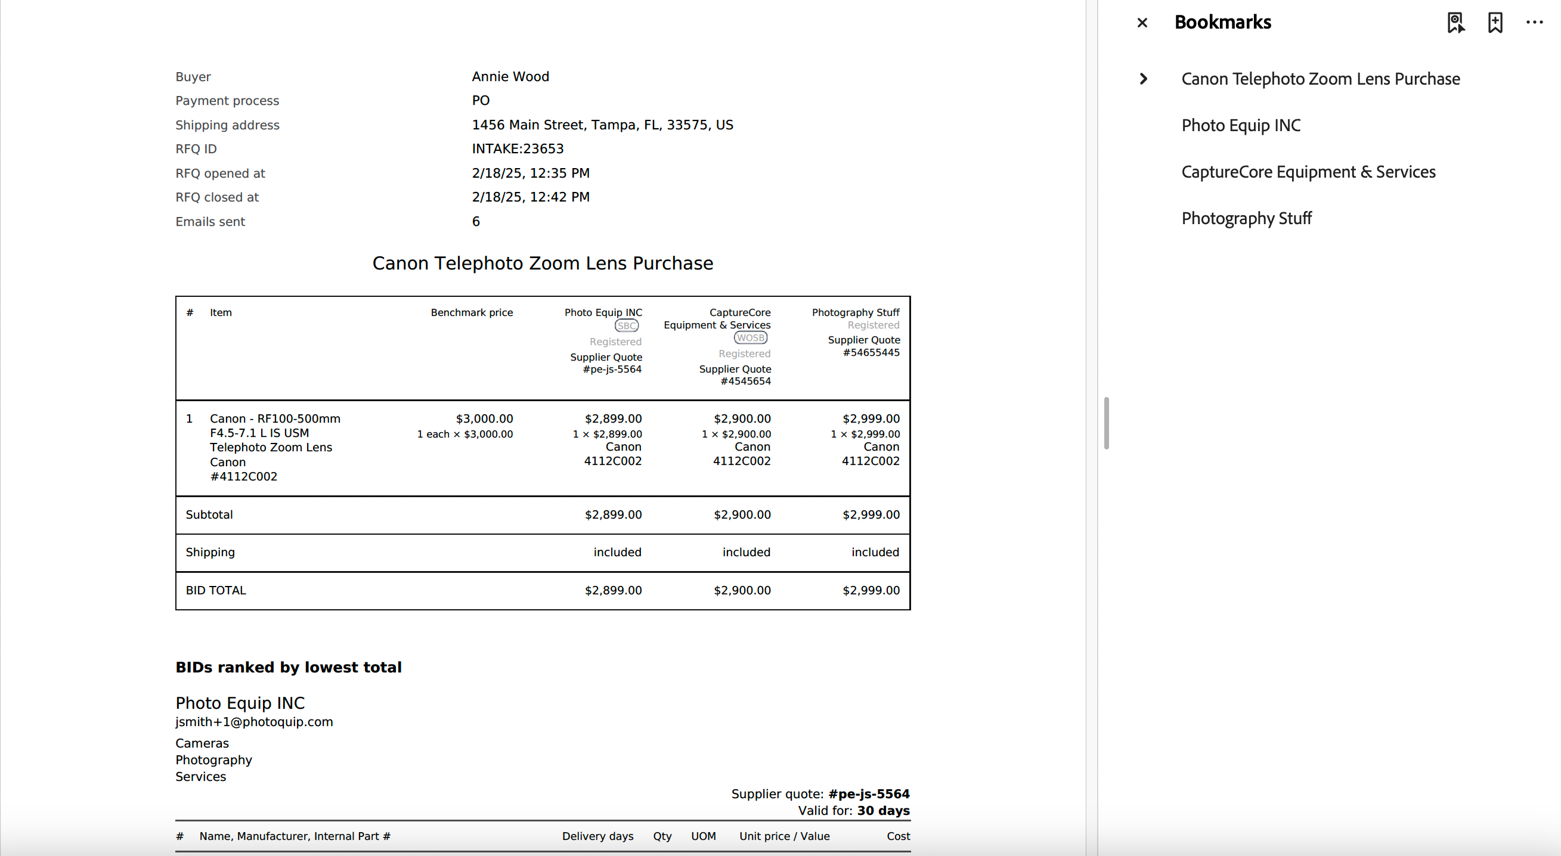Click the item part number #4112C002
Screen dimensions: 1561x856
(x=244, y=477)
